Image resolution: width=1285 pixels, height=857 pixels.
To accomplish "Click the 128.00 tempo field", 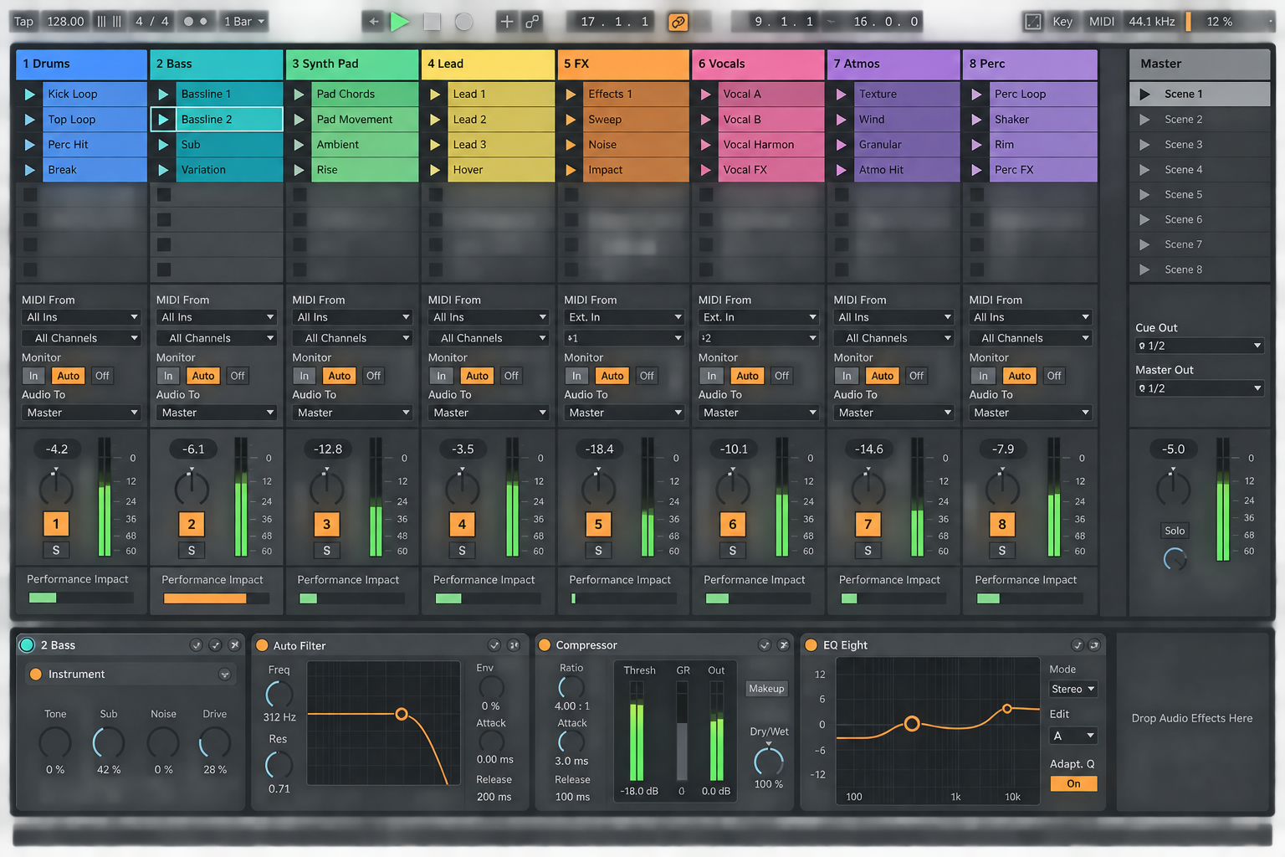I will [65, 22].
